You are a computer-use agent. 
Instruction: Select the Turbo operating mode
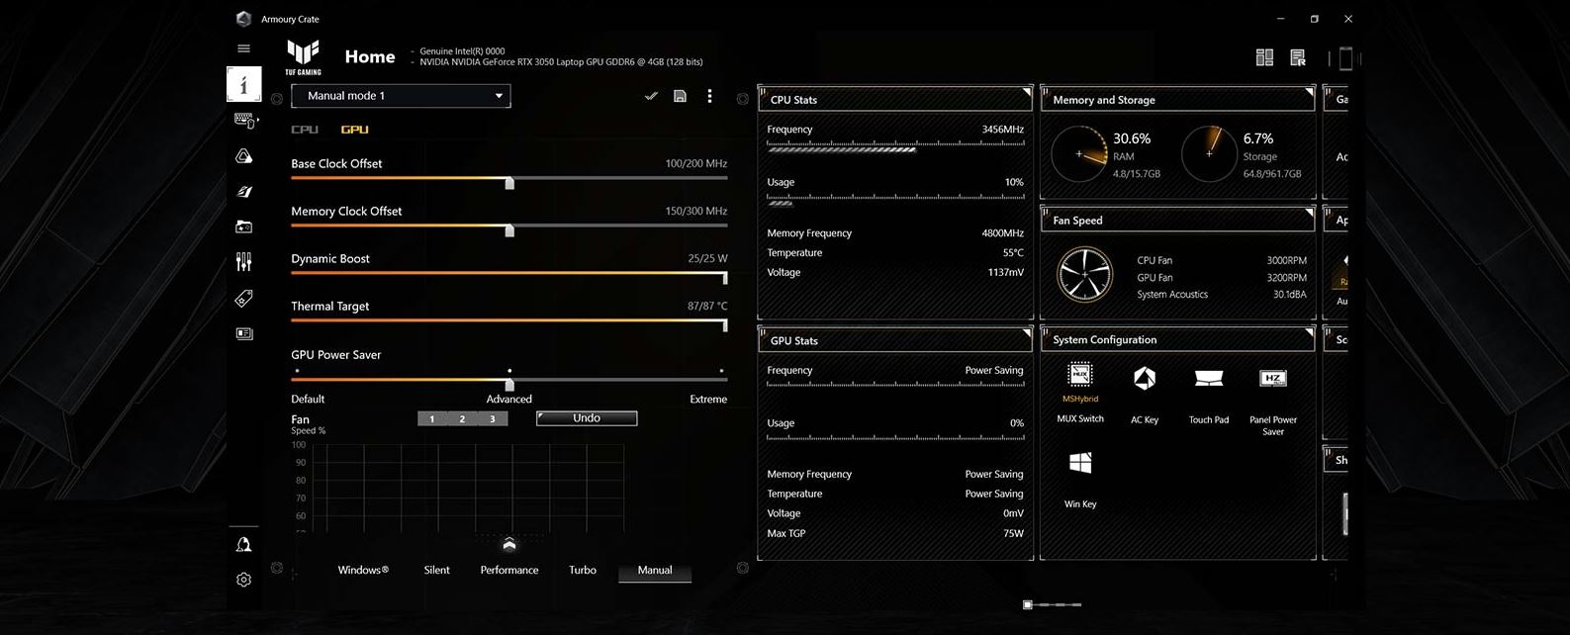[x=583, y=570]
